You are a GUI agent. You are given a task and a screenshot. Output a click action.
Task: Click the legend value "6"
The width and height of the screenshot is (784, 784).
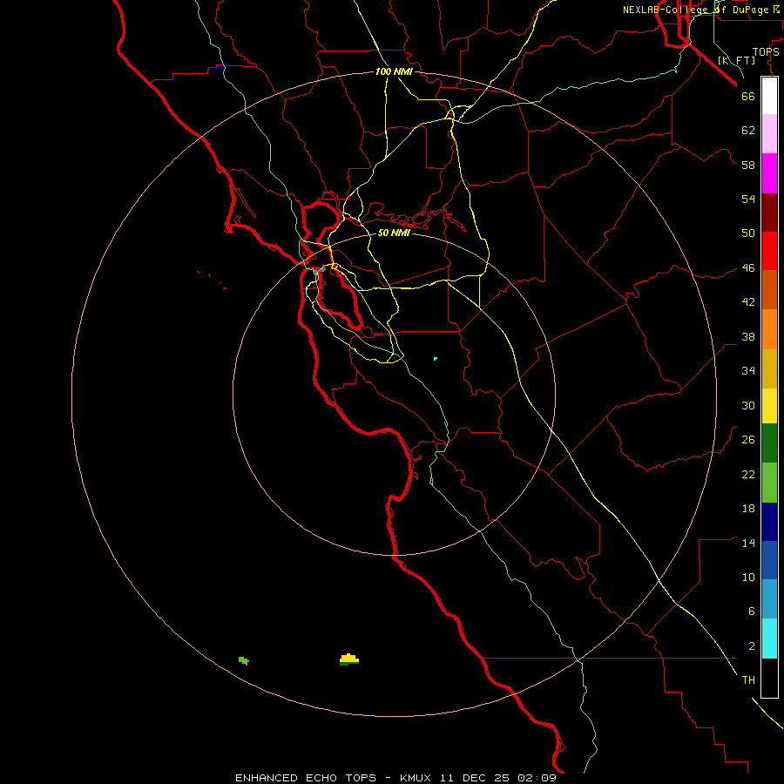pos(752,612)
